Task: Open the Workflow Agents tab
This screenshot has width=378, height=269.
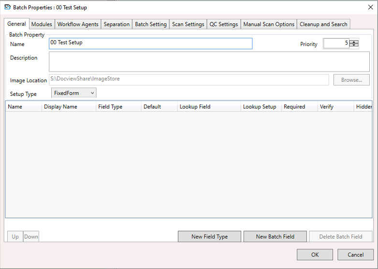Action: (x=78, y=24)
